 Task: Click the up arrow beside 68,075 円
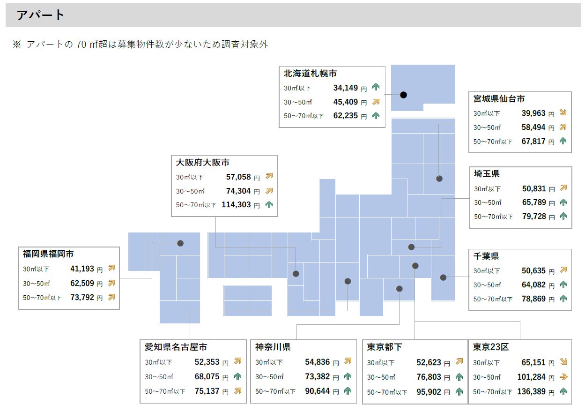click(237, 376)
